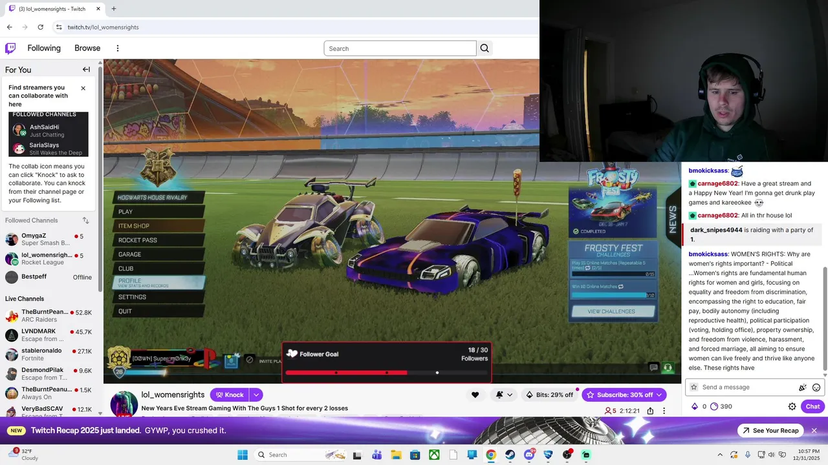Screen dimensions: 828x465
Task: Dismiss the collaborate streamers tip
Action: click(83, 88)
